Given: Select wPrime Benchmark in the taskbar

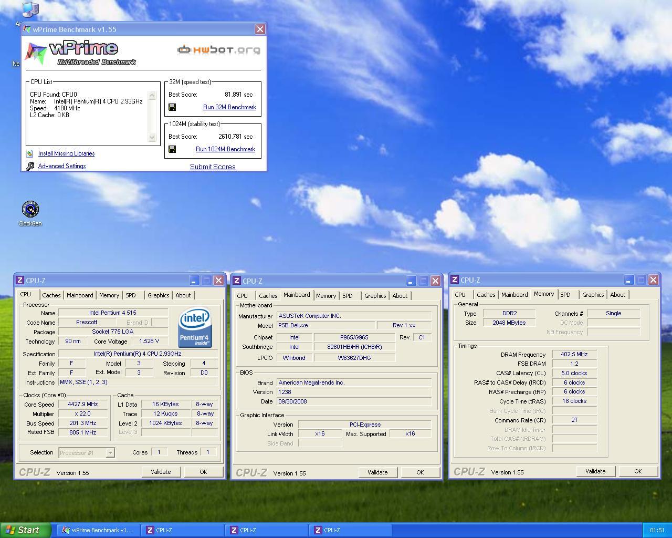Looking at the screenshot, I should point(98,530).
